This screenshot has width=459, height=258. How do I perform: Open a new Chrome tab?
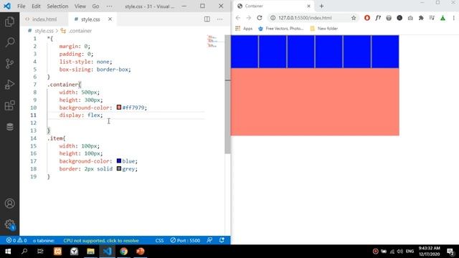click(321, 6)
